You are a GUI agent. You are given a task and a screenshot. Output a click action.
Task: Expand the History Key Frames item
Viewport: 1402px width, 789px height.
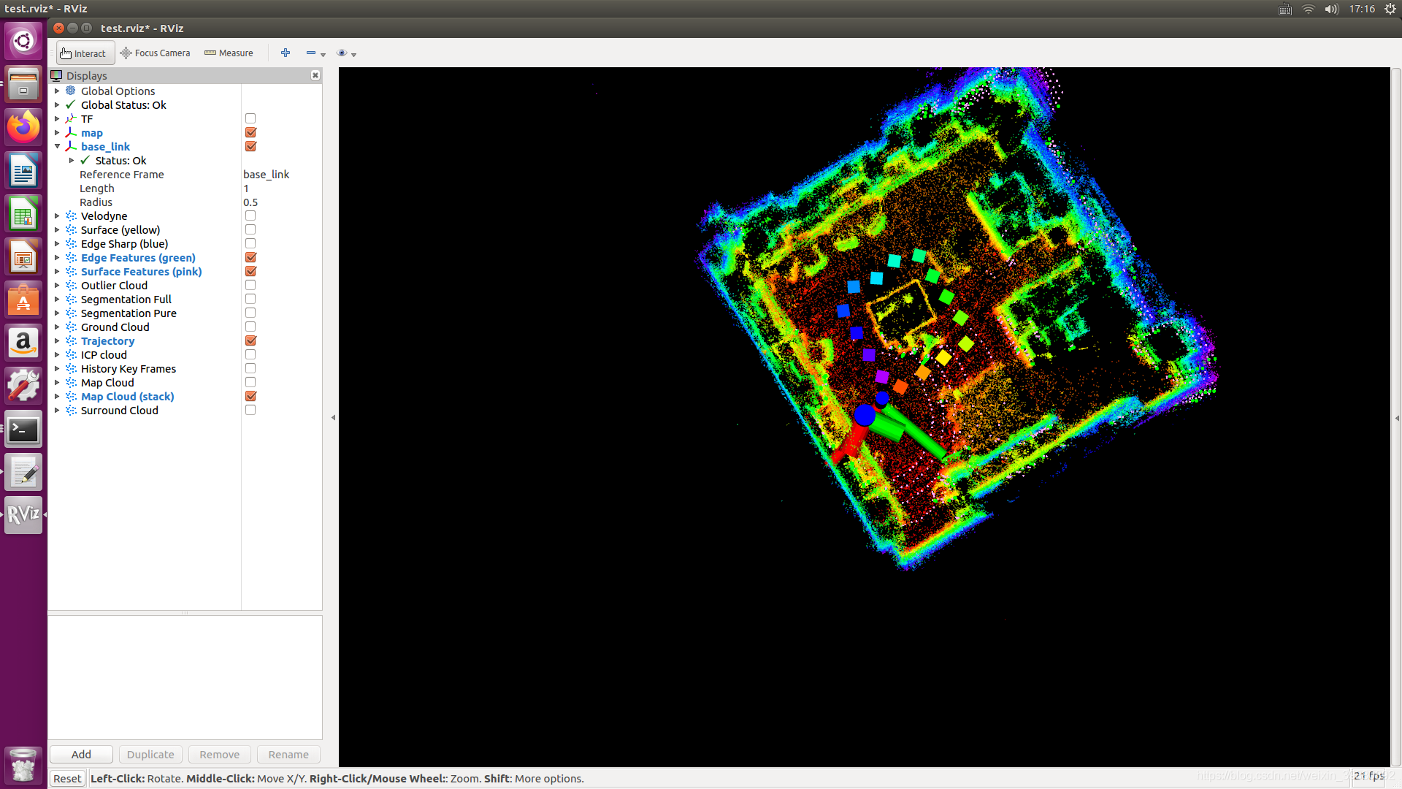[57, 368]
